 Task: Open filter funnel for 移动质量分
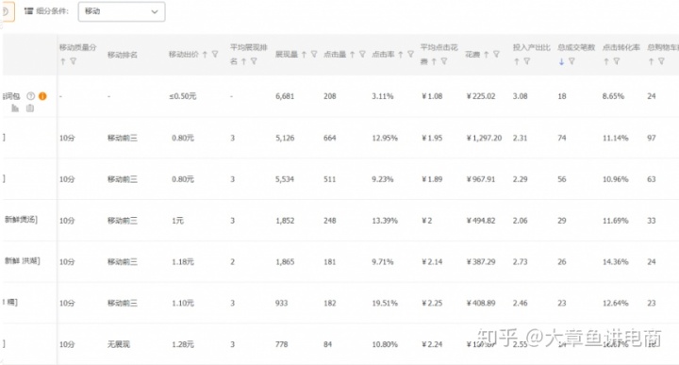74,61
